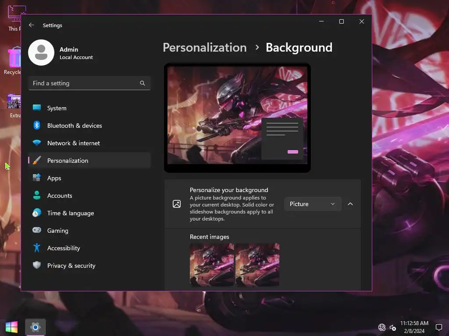This screenshot has height=336, width=449.
Task: Click the Admin profile avatar
Action: click(x=41, y=52)
